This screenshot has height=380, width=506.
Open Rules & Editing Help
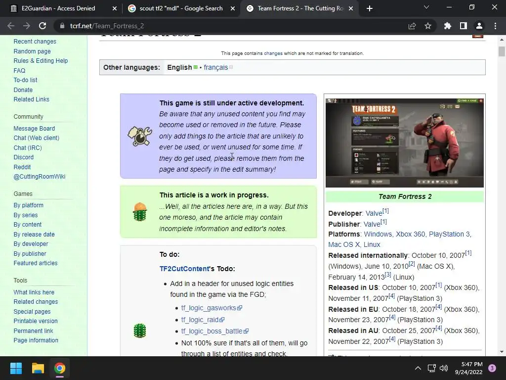[x=41, y=61]
